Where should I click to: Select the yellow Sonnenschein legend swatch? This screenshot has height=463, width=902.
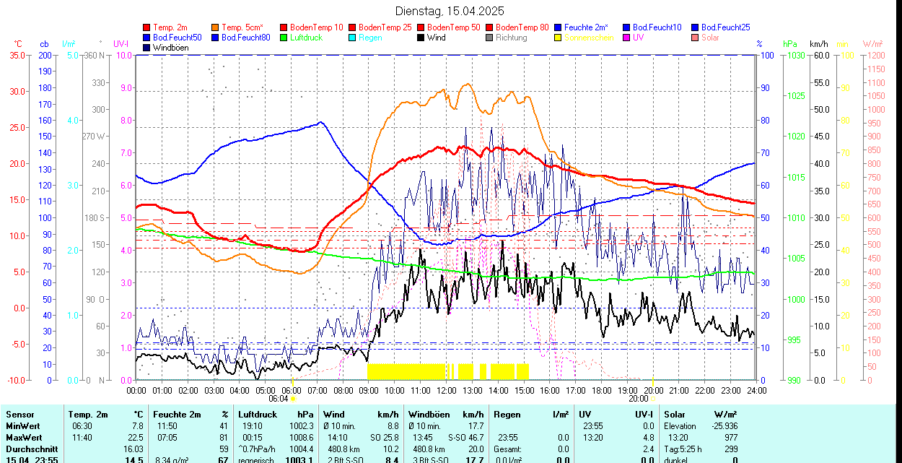[x=558, y=38]
